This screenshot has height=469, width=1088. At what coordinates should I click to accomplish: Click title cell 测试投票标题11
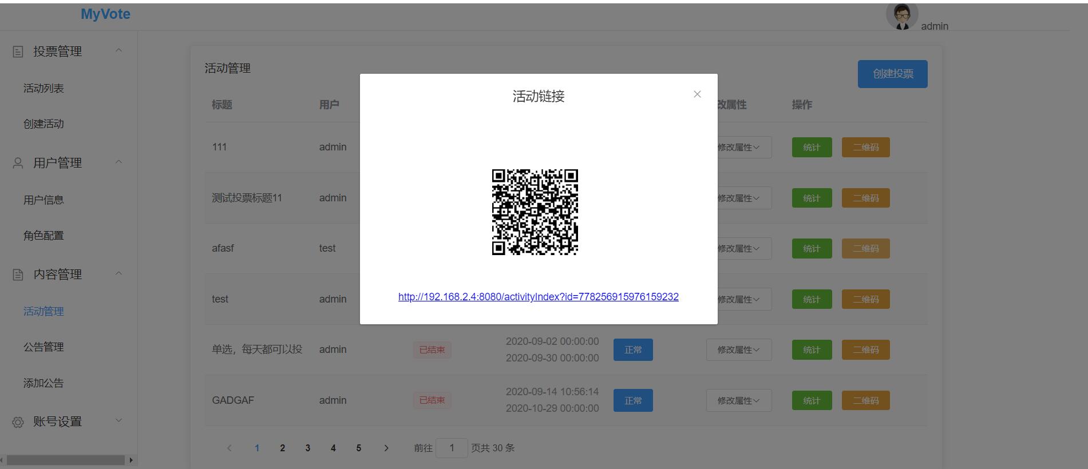247,198
